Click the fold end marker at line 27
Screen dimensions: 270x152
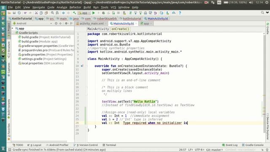[86, 127]
